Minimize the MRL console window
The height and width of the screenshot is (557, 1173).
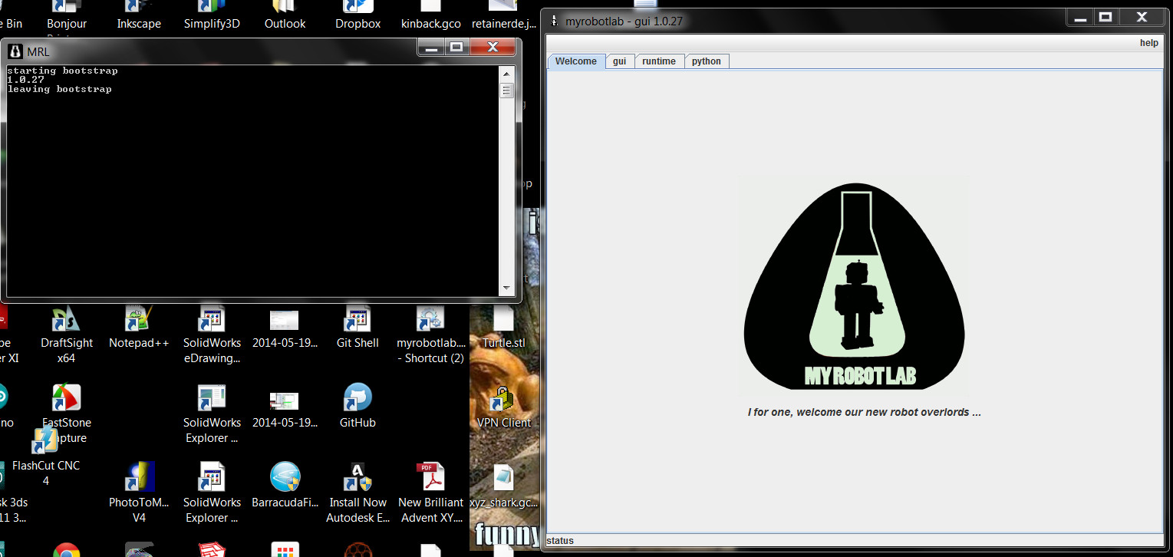click(431, 48)
